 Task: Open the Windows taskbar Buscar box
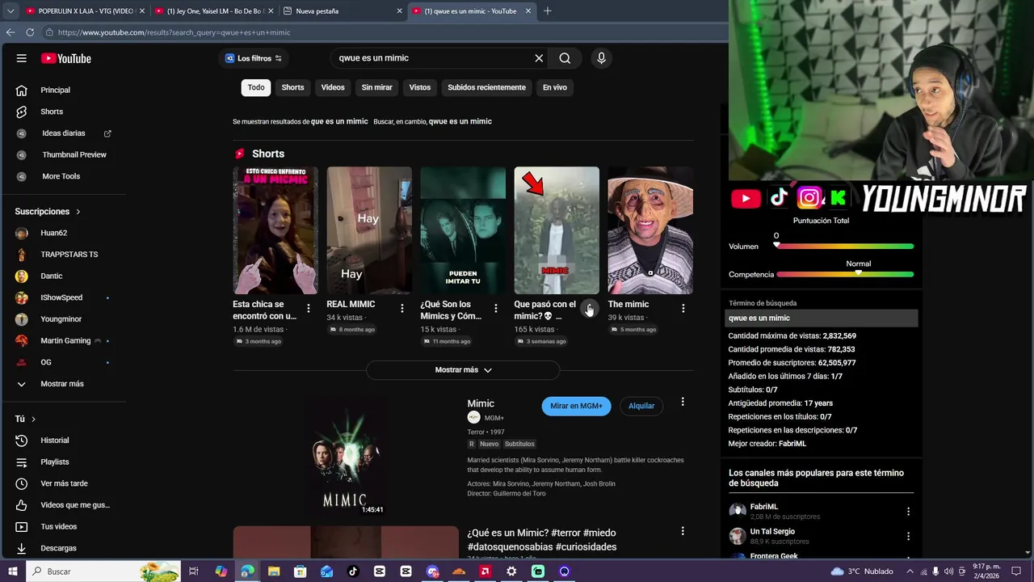tap(104, 571)
